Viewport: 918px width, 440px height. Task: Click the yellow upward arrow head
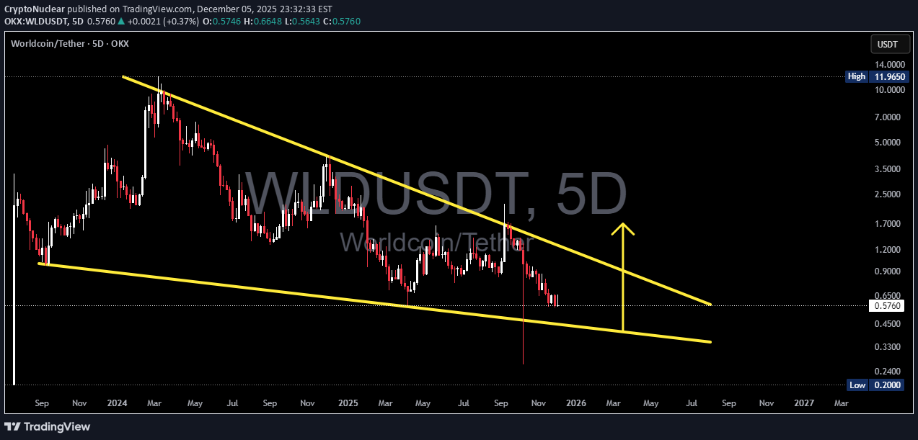coord(623,229)
